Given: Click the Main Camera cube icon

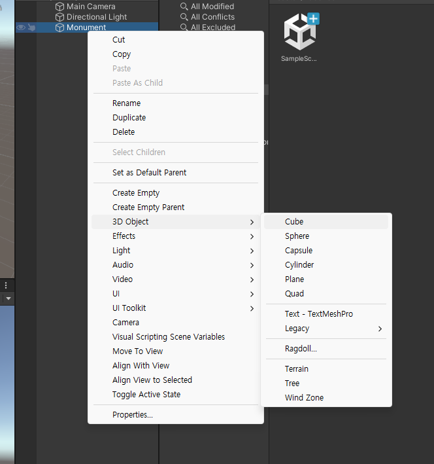Looking at the screenshot, I should coord(59,7).
